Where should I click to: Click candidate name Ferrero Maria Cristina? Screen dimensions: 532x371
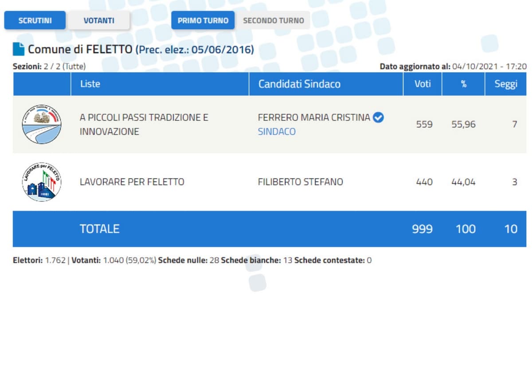click(x=313, y=117)
